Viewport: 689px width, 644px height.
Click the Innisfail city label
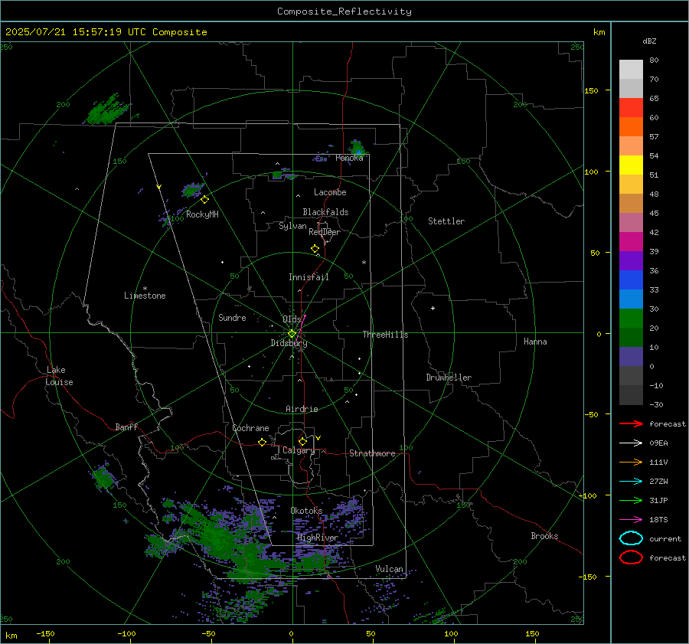(x=309, y=277)
